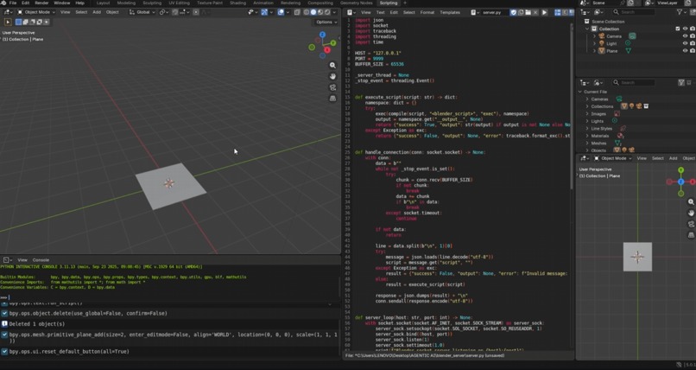
Task: Open the Options dropdown in viewport
Action: click(326, 22)
